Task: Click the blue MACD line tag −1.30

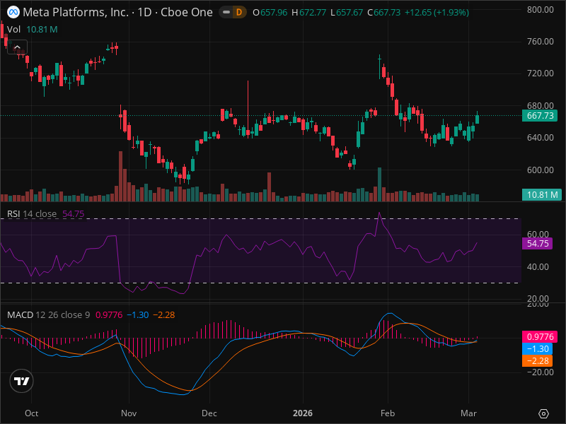Action: click(537, 348)
